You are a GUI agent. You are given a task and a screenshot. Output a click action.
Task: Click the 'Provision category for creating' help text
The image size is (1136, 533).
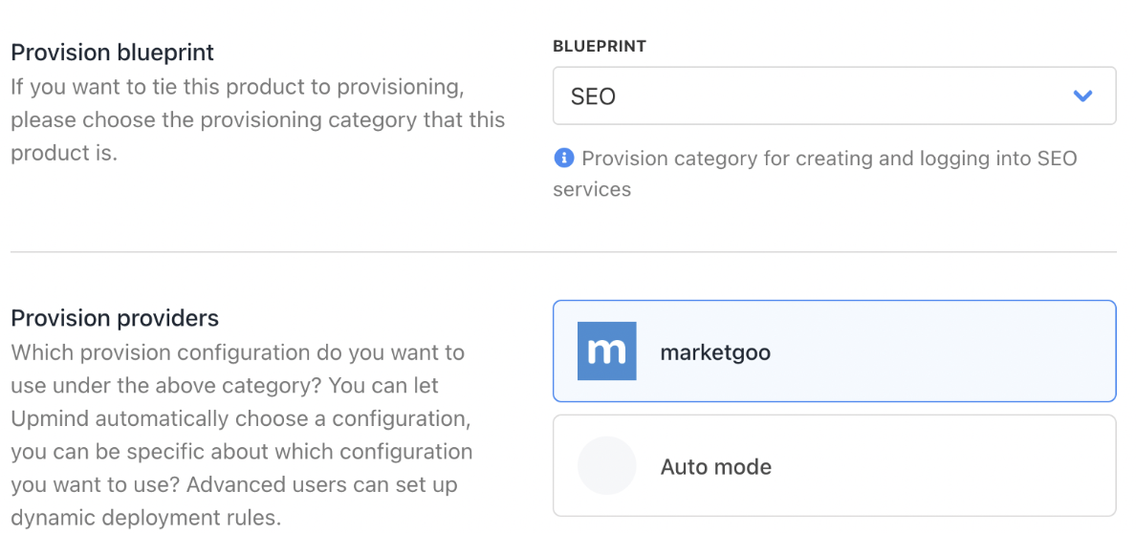(815, 173)
